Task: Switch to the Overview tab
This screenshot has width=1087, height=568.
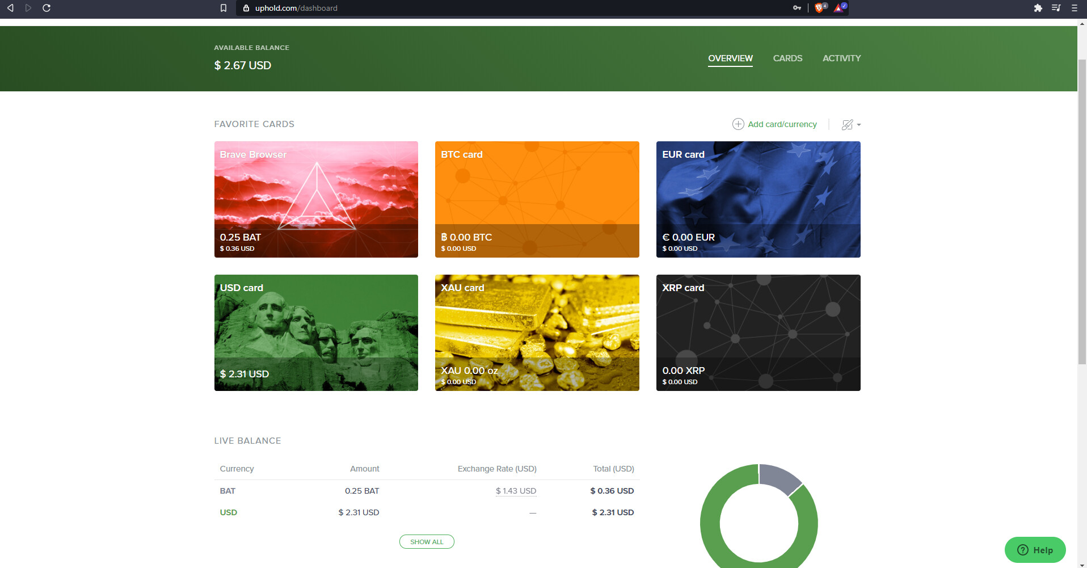Action: [730, 58]
